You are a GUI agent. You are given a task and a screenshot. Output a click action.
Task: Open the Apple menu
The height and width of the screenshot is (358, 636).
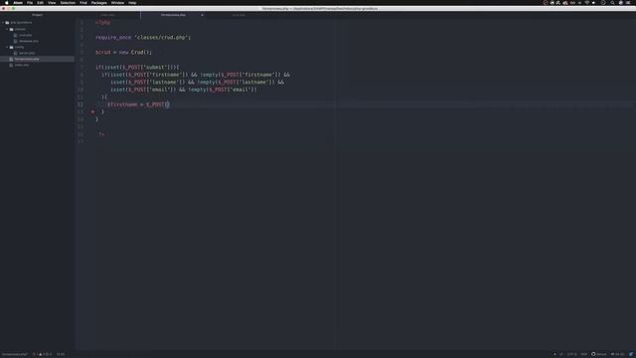pyautogui.click(x=7, y=2)
